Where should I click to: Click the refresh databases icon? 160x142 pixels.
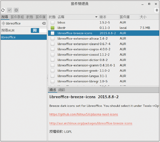click(3, 10)
